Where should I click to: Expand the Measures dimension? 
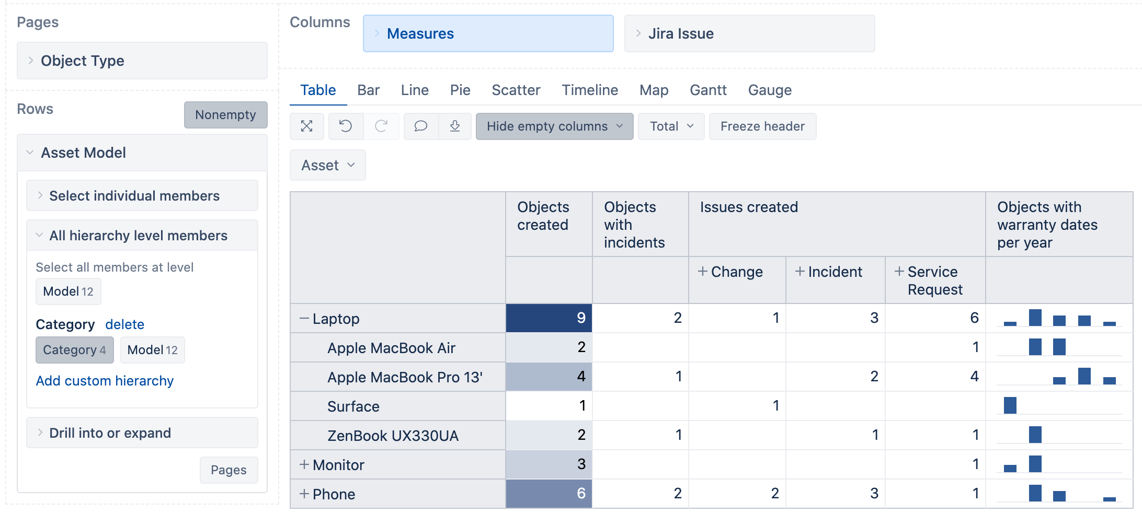tap(488, 33)
